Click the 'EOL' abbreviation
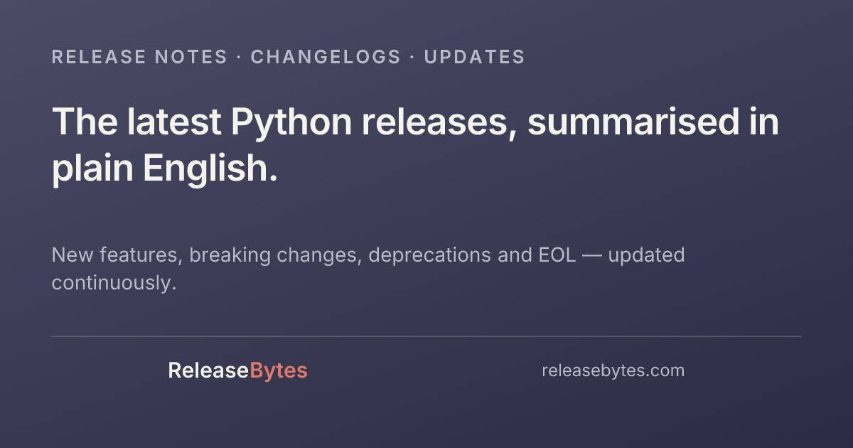853x448 pixels. 553,255
